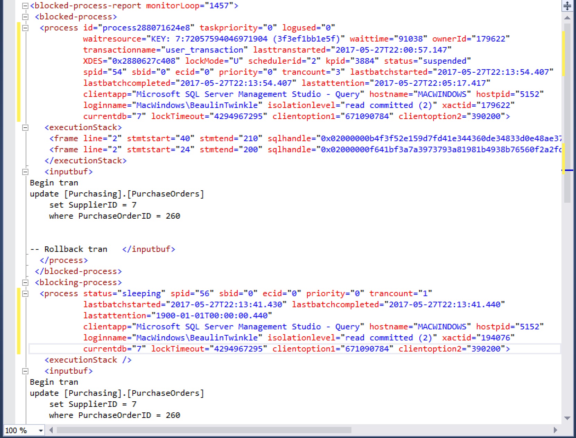Click the second "Begin tran" line

click(x=54, y=382)
